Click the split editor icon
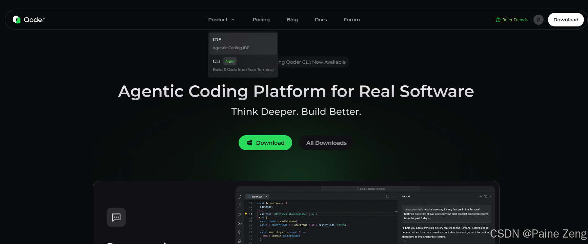This screenshot has width=588, height=244. coord(388,197)
